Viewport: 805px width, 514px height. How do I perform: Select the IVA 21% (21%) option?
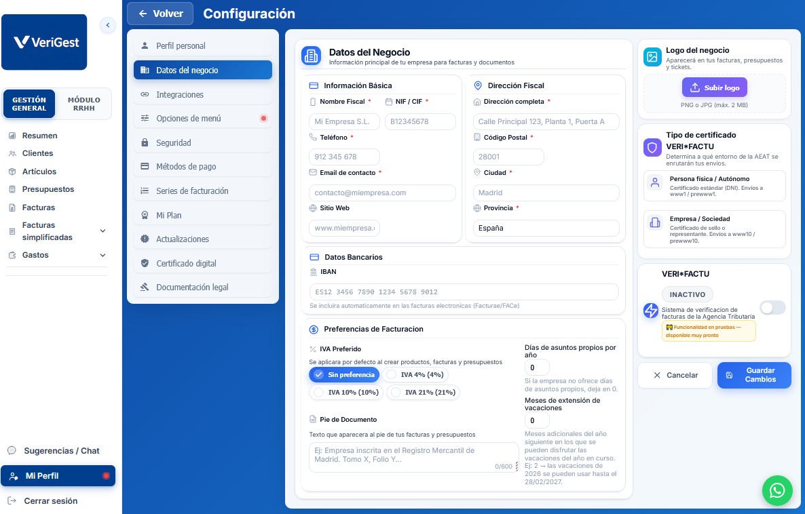(424, 393)
